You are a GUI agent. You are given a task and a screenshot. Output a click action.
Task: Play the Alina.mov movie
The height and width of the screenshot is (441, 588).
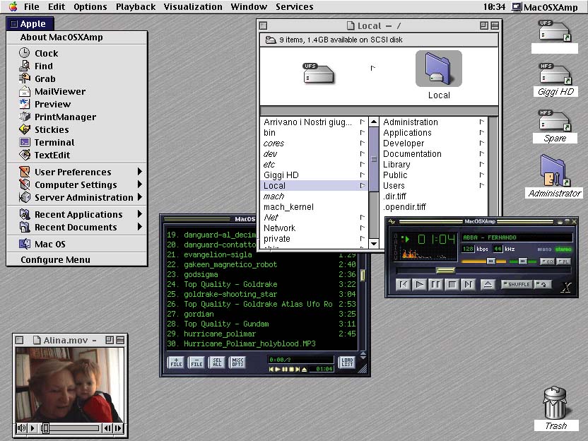33,428
